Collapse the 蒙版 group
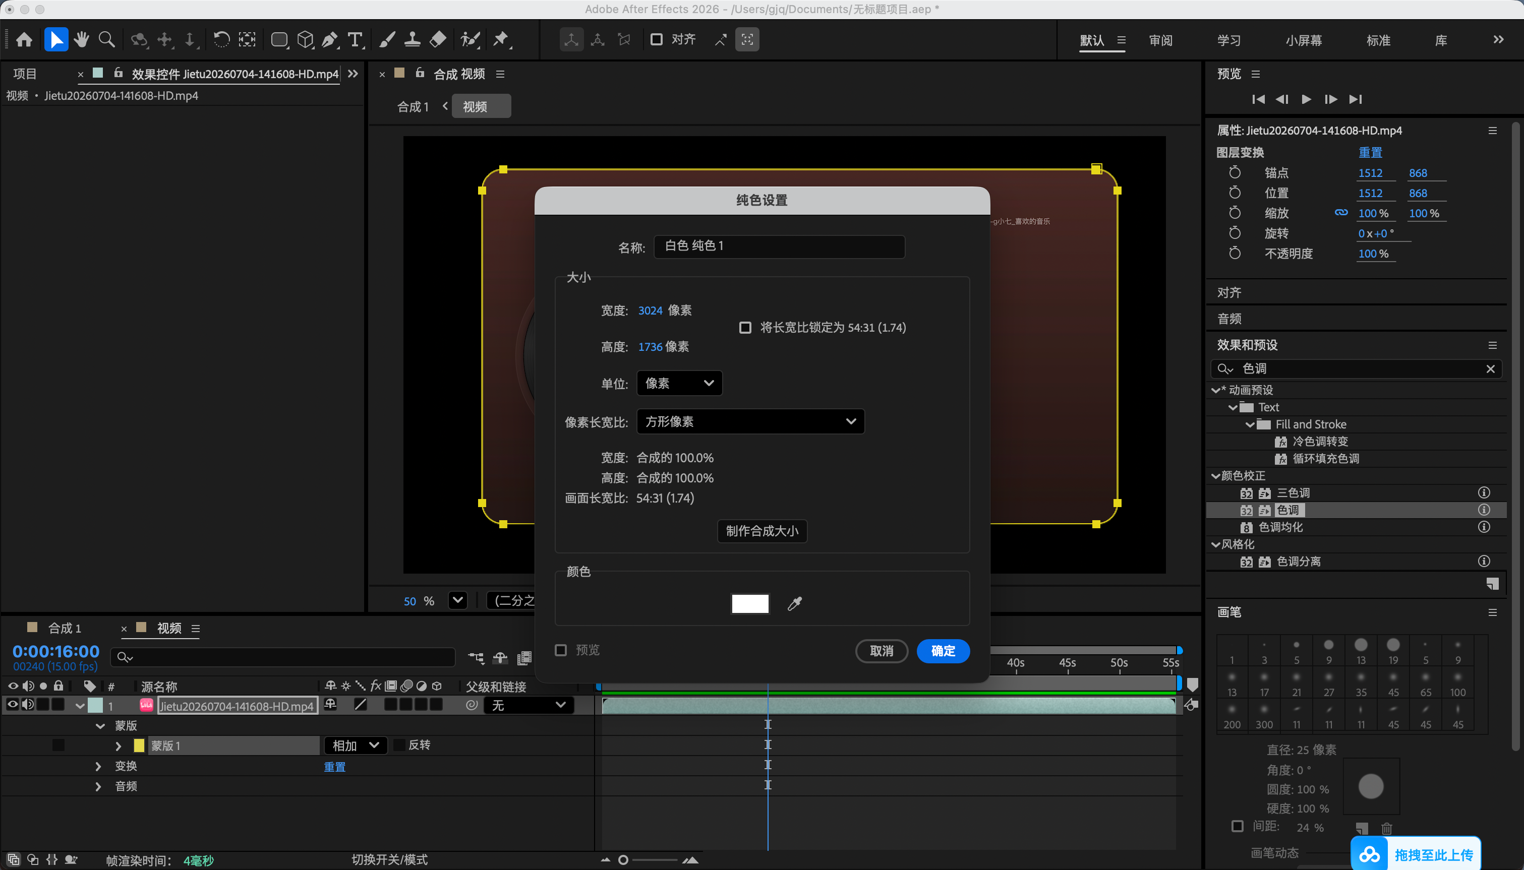1524x870 pixels. (x=100, y=726)
